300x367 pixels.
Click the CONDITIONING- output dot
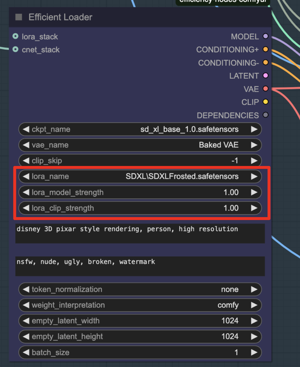click(265, 63)
